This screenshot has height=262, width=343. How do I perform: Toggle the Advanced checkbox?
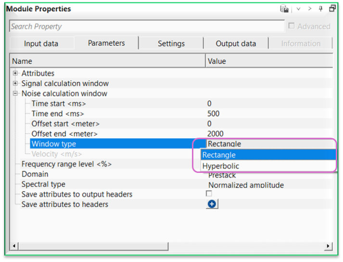click(x=292, y=26)
